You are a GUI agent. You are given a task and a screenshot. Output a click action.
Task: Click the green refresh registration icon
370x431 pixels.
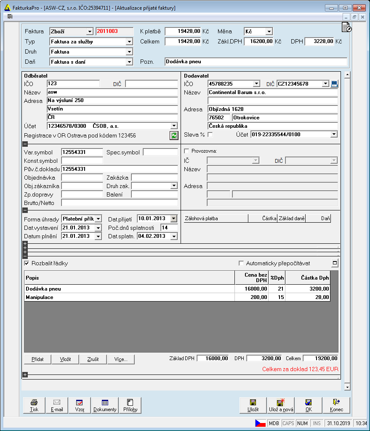173,135
